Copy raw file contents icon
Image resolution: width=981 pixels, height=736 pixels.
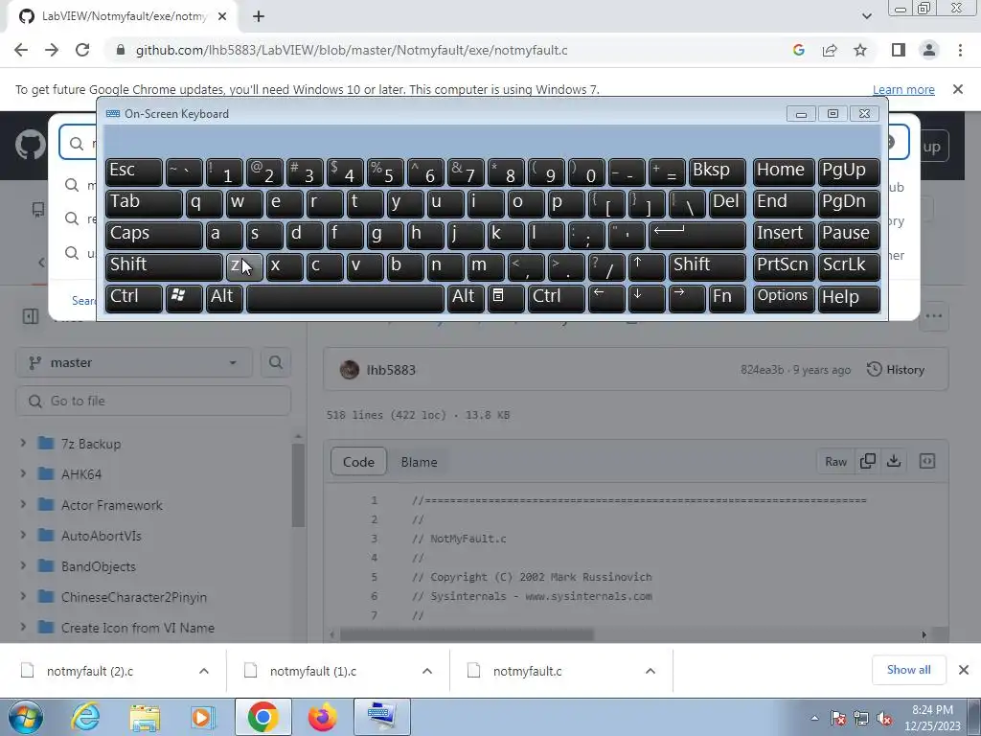pyautogui.click(x=867, y=461)
